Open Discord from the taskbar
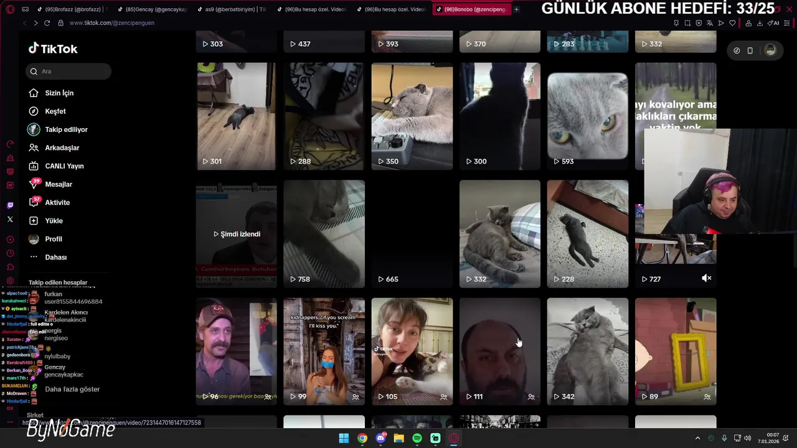 click(380, 438)
